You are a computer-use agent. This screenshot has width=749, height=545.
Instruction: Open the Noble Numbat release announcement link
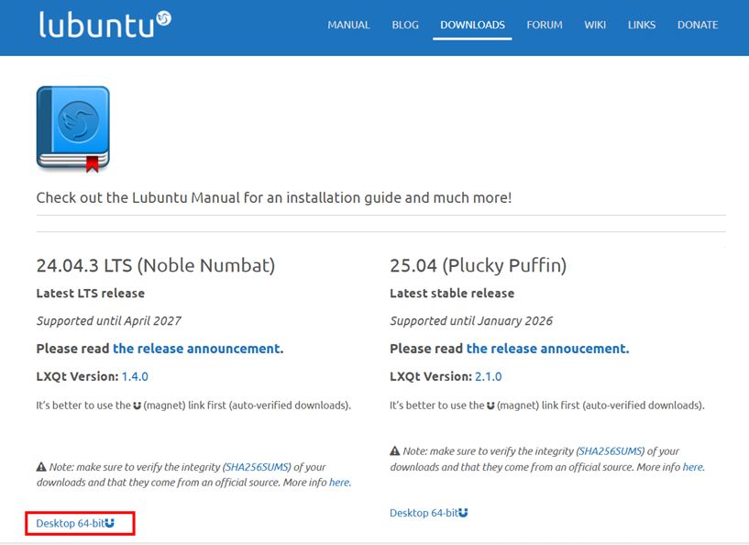coord(198,349)
